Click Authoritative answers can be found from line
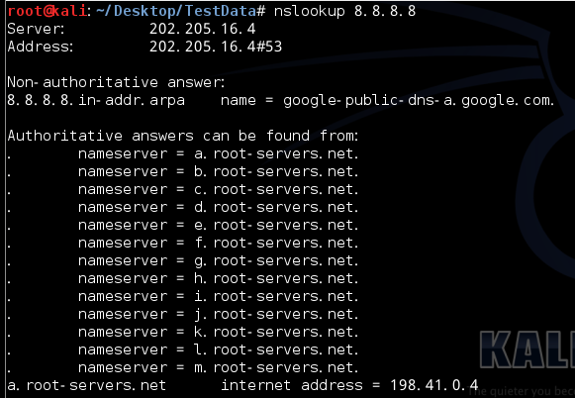The image size is (575, 398). [x=183, y=136]
